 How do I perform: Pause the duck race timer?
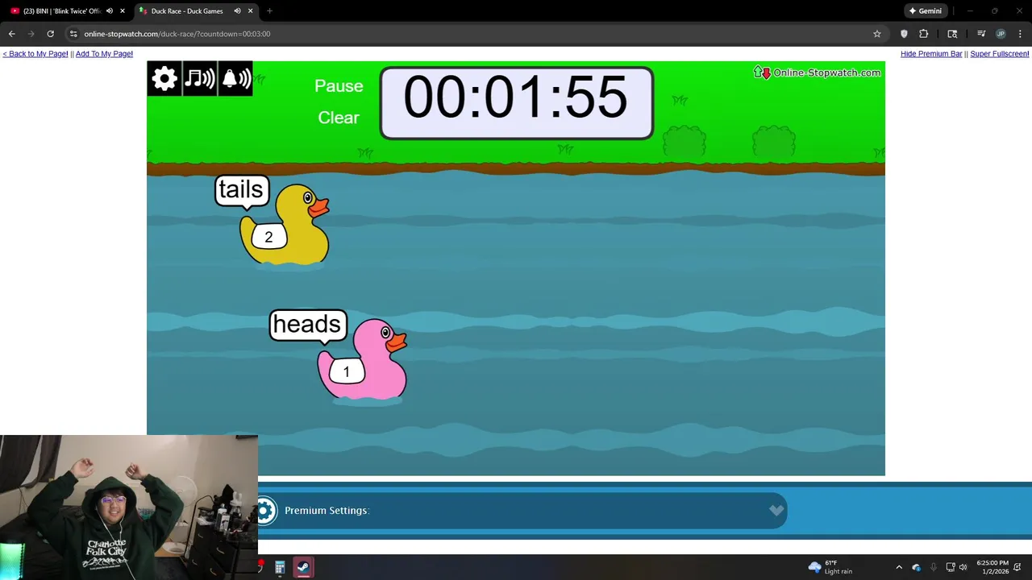click(x=339, y=86)
